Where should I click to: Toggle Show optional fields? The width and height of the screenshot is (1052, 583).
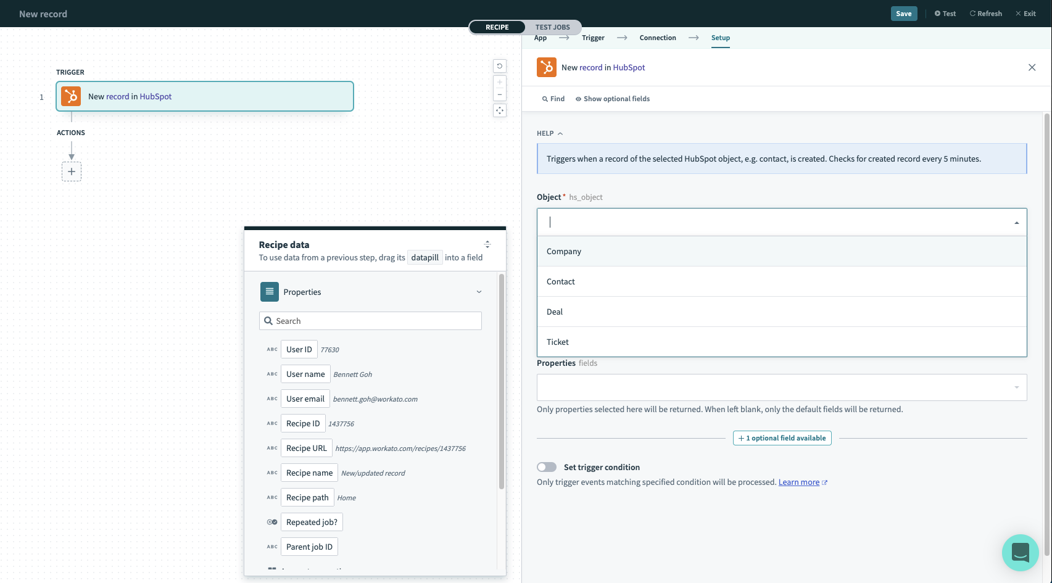613,99
